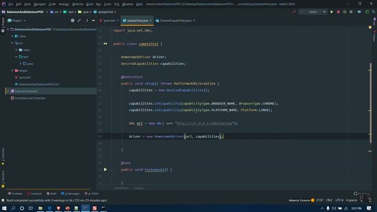The height and width of the screenshot is (212, 377).
Task: Click the microphone icon in system tray
Action: pyautogui.click(x=328, y=208)
